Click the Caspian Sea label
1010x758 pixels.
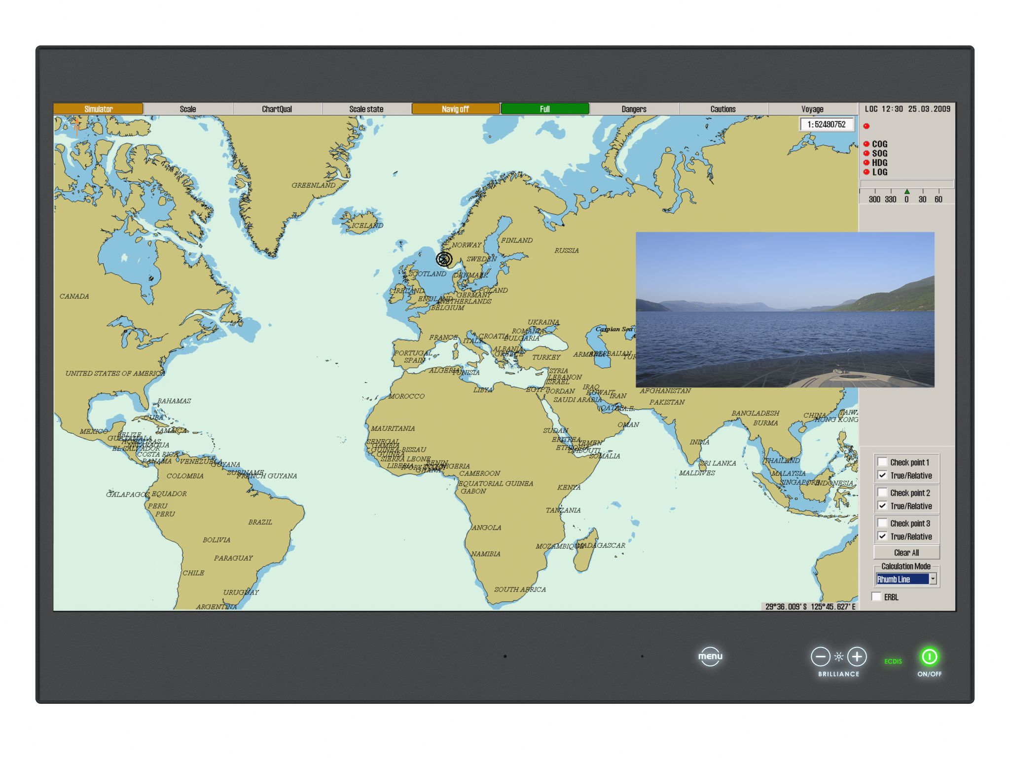pos(613,329)
